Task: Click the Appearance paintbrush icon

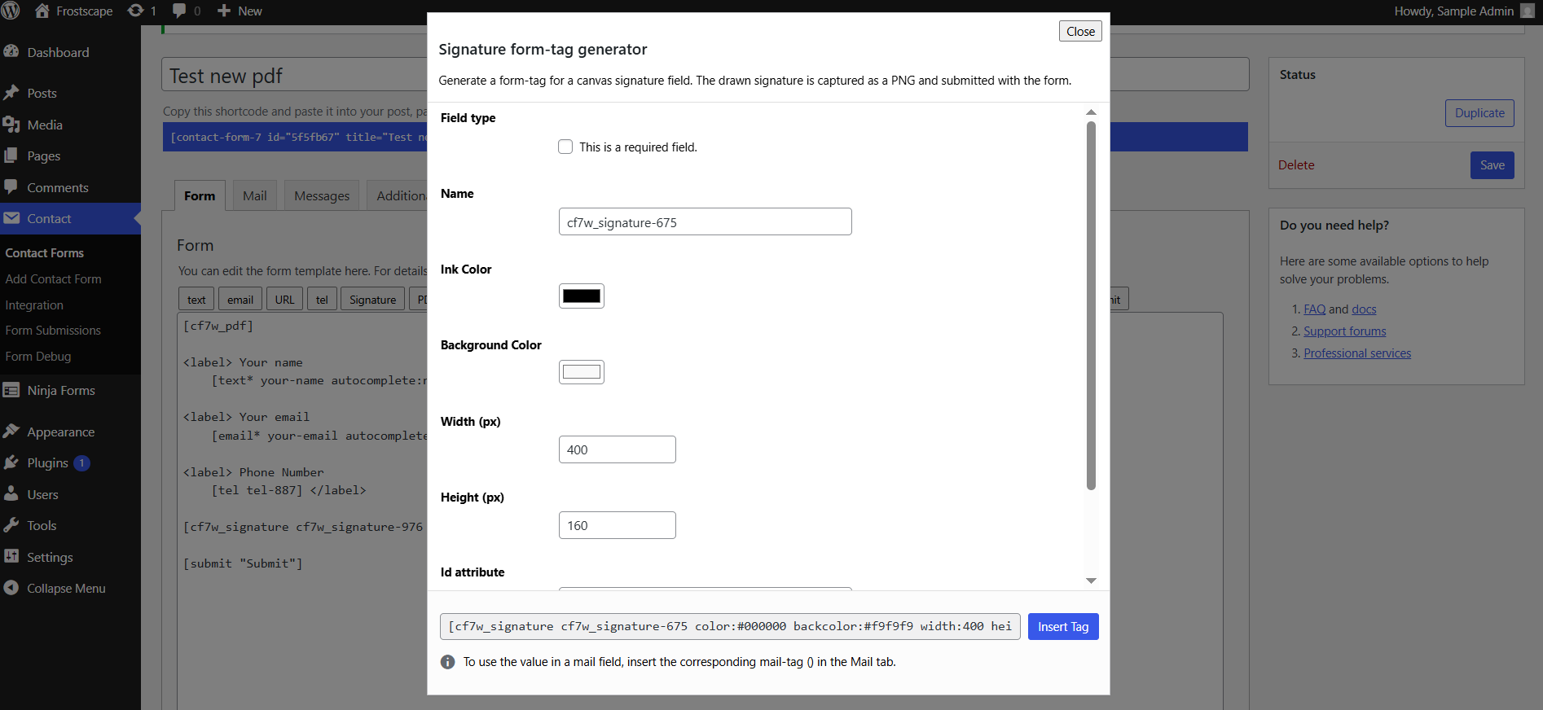Action: point(11,432)
